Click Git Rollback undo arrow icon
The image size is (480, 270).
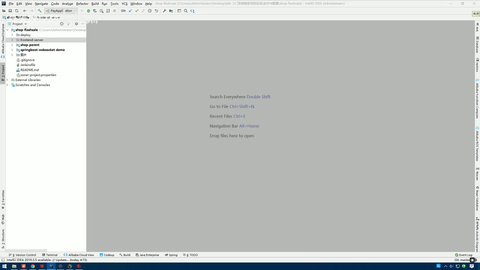[x=156, y=11]
